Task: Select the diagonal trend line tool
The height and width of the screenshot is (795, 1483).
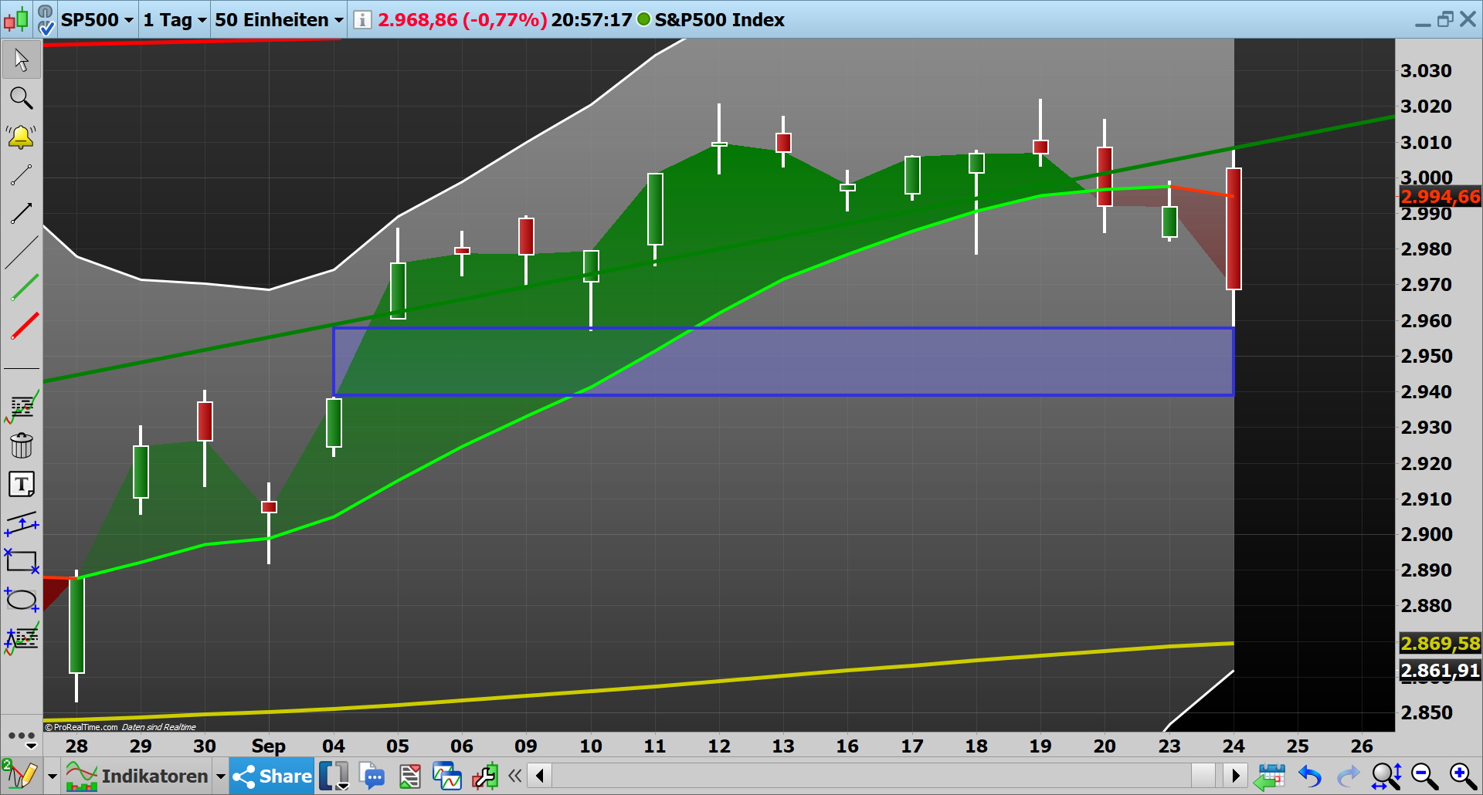Action: (x=22, y=252)
